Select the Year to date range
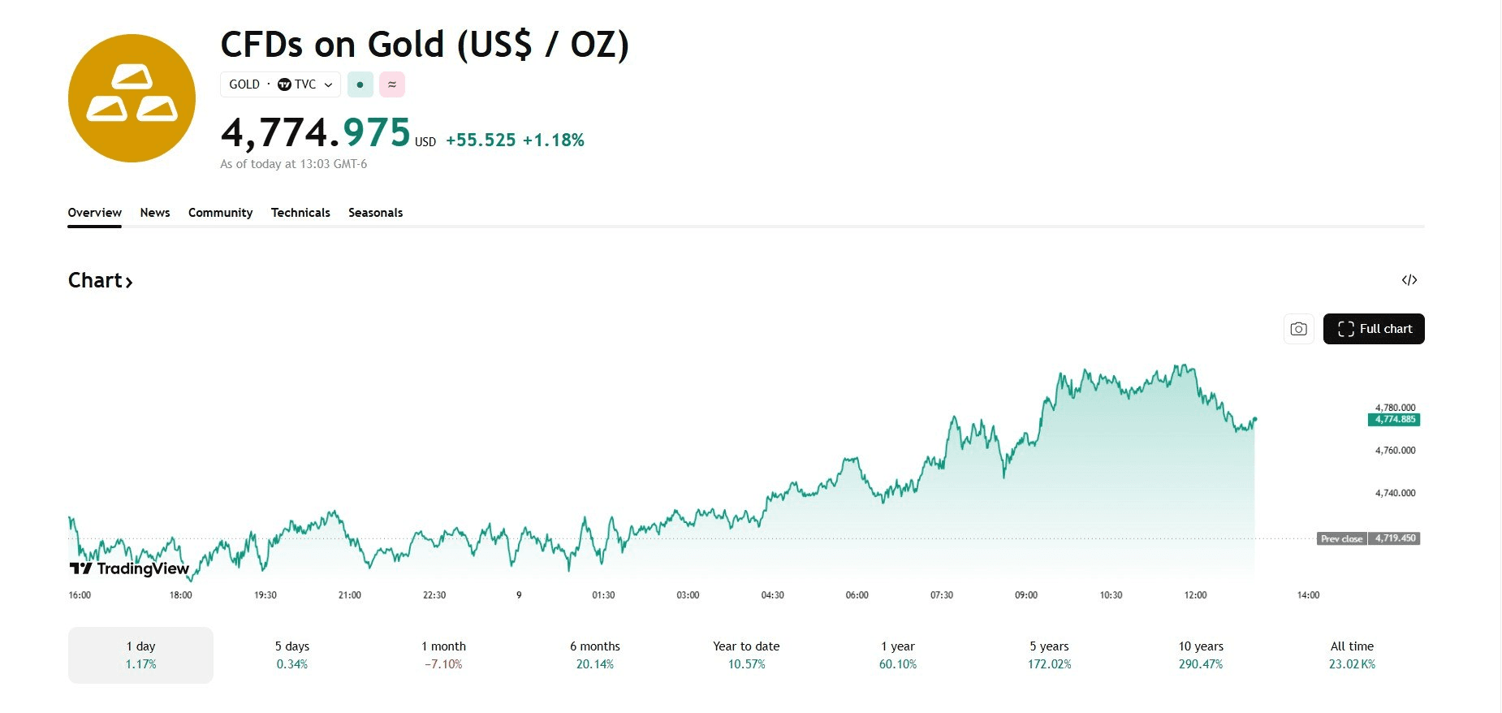Screen dimensions: 1502x713 [x=746, y=655]
